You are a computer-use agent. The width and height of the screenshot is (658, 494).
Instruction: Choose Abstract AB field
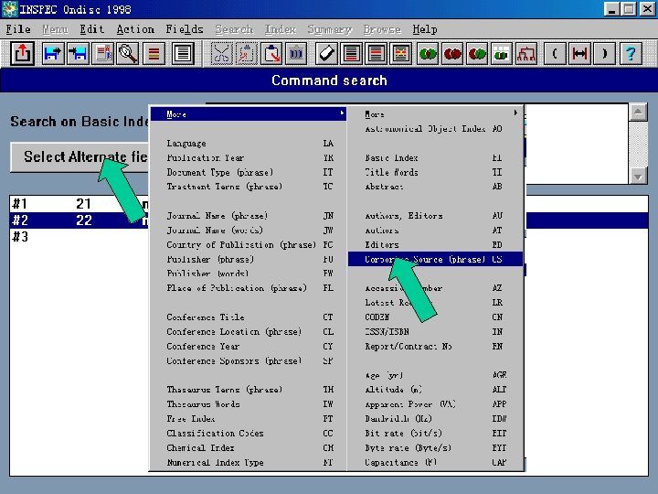tap(436, 187)
